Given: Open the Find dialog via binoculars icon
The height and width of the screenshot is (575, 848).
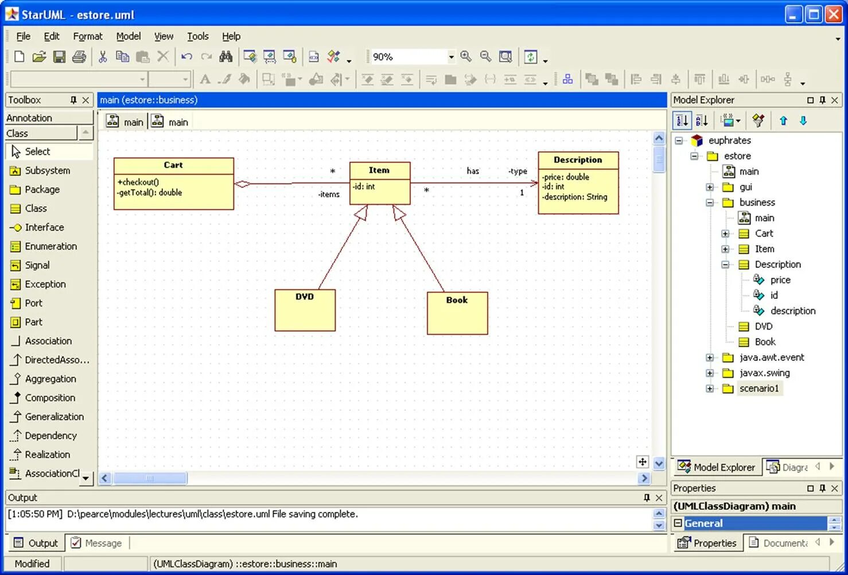Looking at the screenshot, I should coord(226,56).
